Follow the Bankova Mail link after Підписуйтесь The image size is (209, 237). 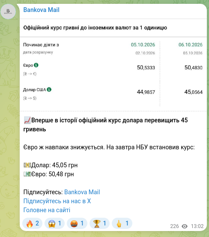click(82, 192)
